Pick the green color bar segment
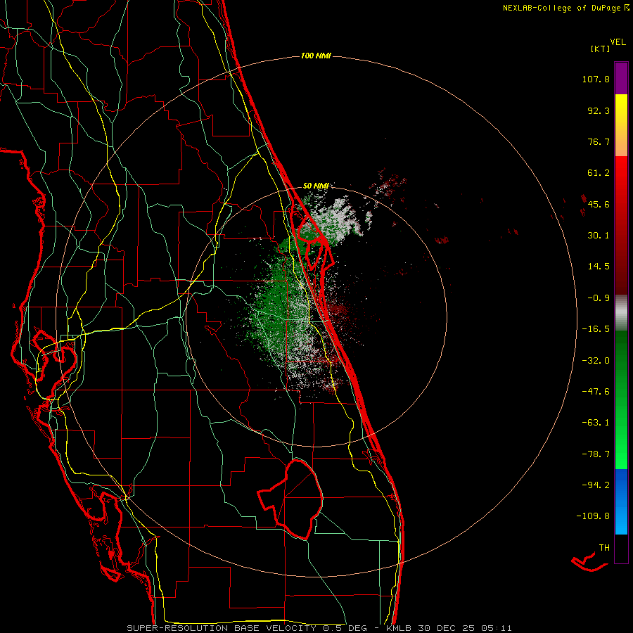The width and height of the screenshot is (633, 633). click(x=621, y=399)
